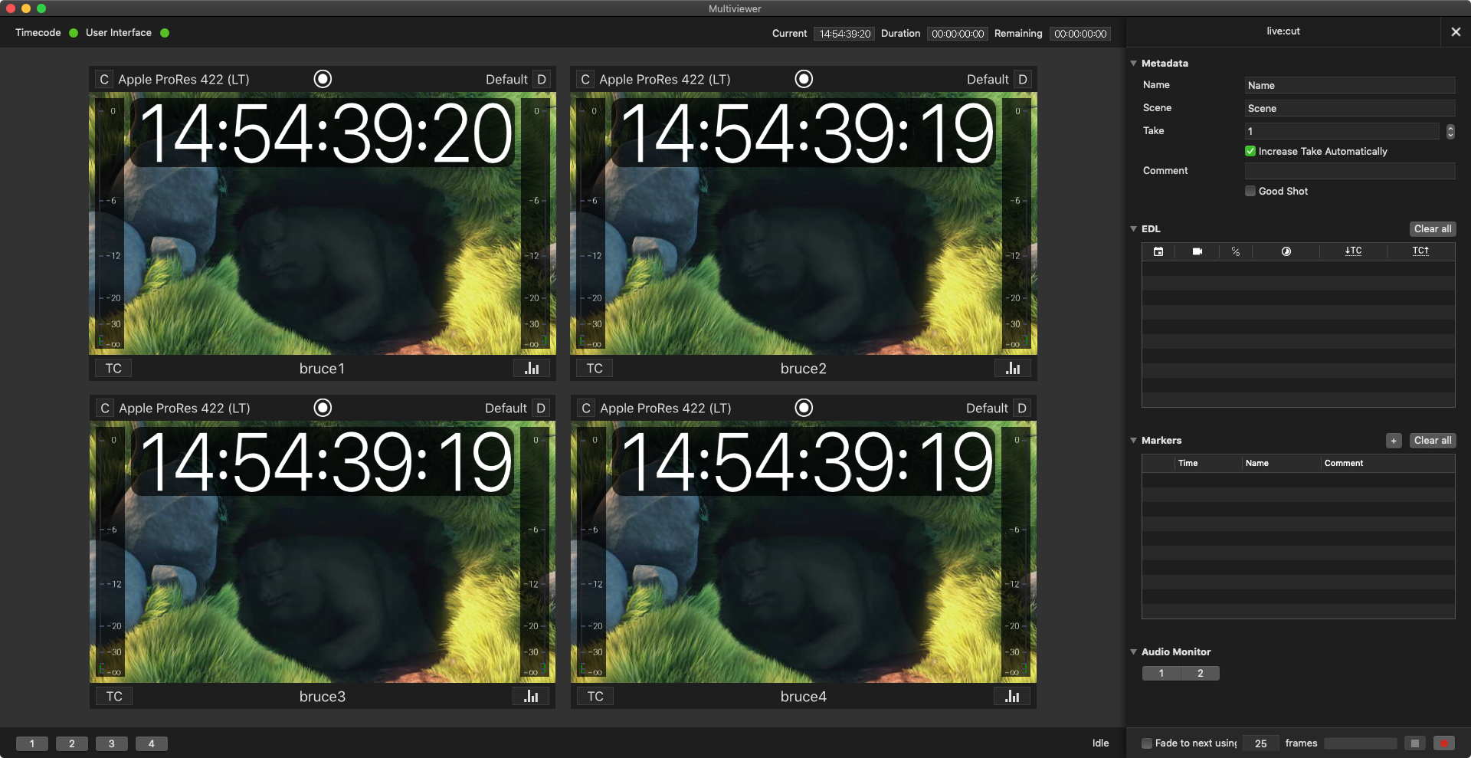Show audio meters for bruce2

point(1013,369)
